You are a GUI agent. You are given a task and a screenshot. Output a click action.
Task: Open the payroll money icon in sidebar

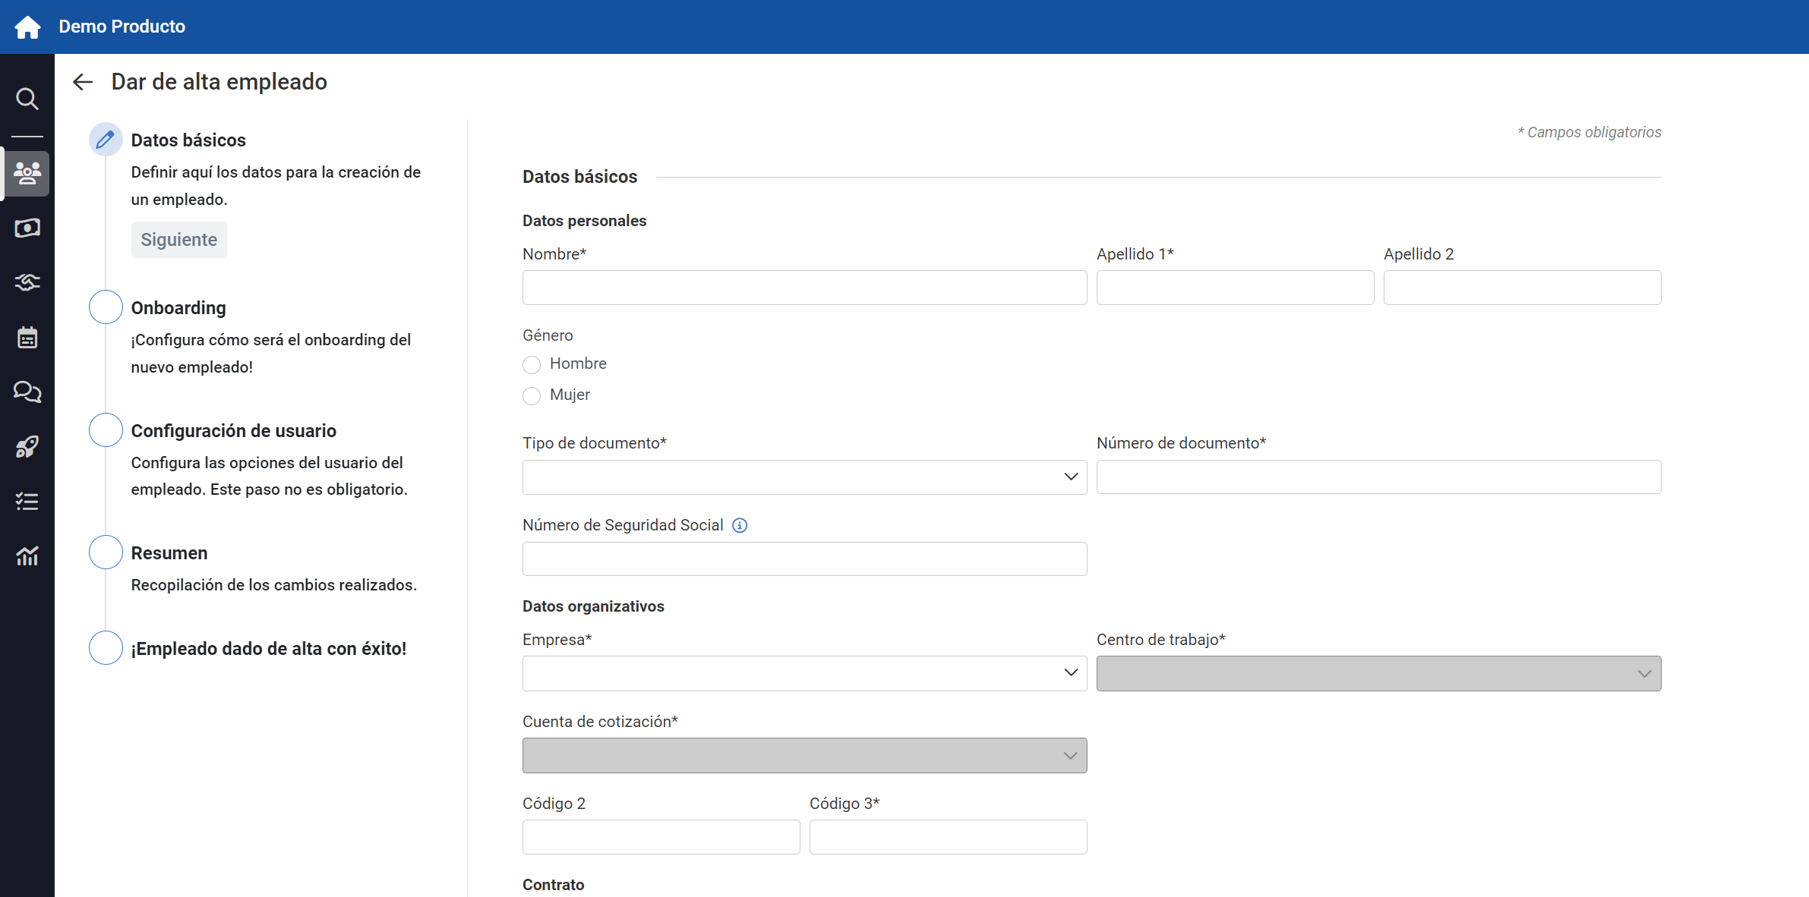point(27,228)
